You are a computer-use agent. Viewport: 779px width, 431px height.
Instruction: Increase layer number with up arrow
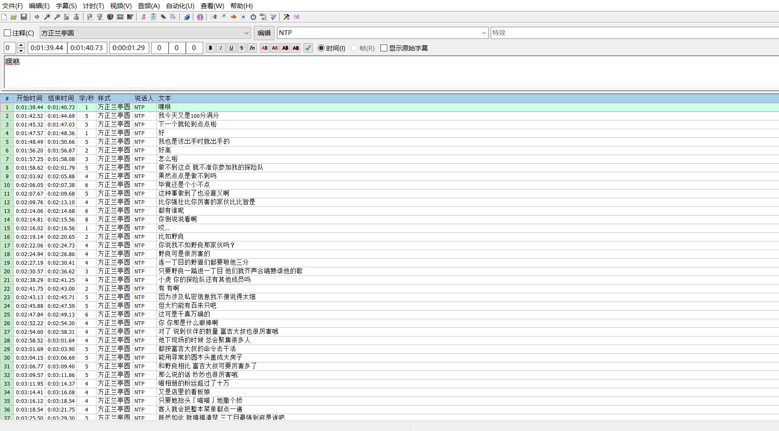(21, 45)
